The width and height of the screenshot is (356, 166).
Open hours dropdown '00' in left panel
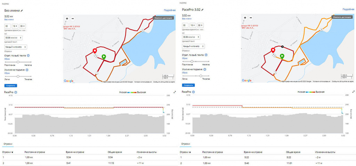pos(8,26)
